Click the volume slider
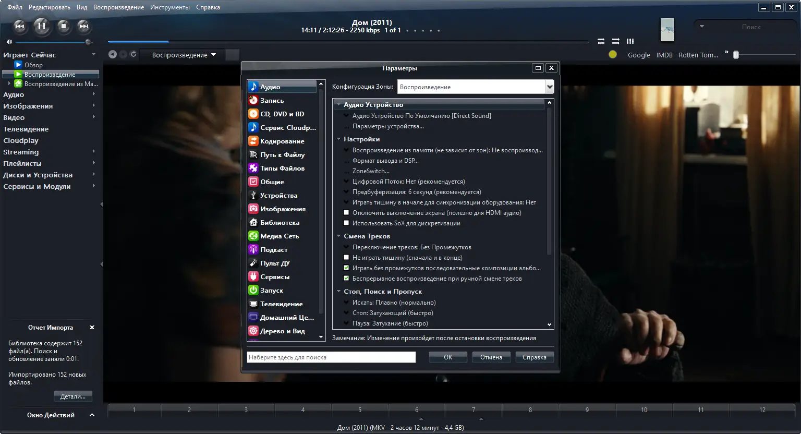Image resolution: width=801 pixels, height=434 pixels. [x=53, y=42]
